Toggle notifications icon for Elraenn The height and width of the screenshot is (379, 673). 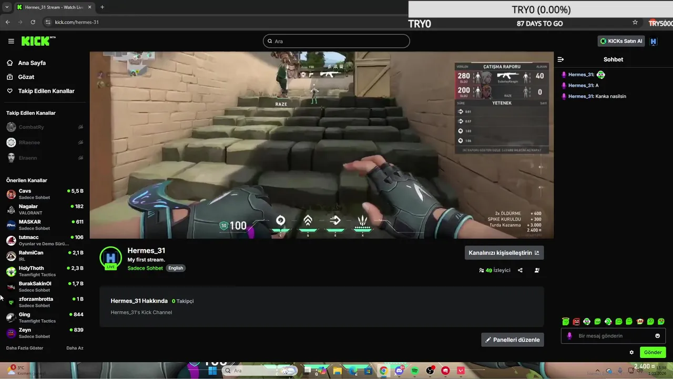80,157
